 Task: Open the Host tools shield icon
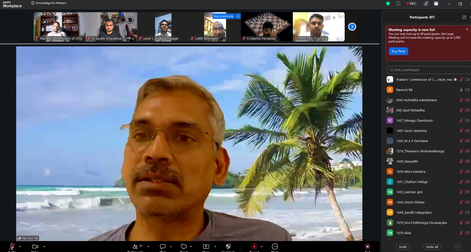coord(228,246)
